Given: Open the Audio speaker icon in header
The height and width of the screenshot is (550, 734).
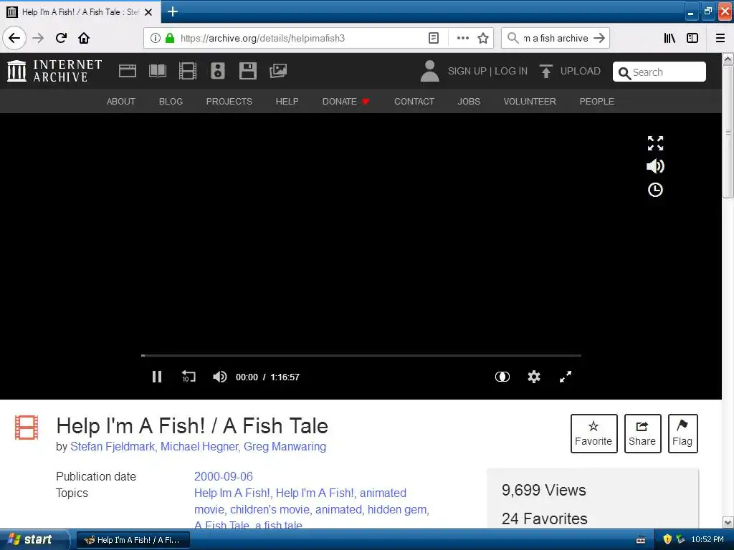Looking at the screenshot, I should click(218, 71).
